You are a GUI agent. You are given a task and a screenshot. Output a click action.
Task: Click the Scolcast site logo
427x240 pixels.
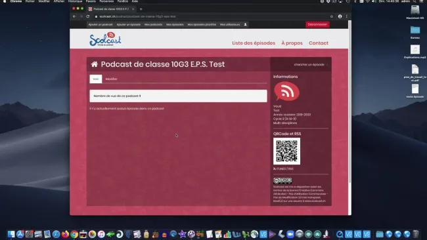[x=105, y=39]
